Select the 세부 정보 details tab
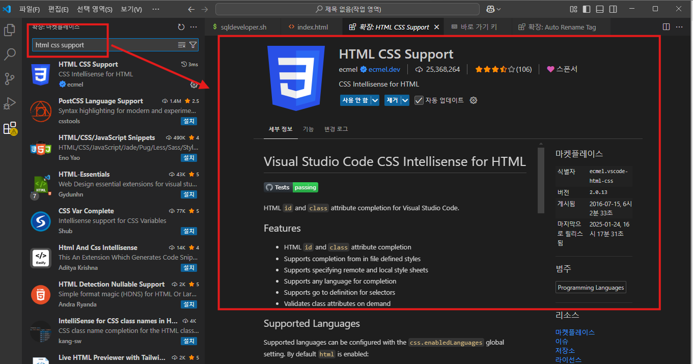The width and height of the screenshot is (693, 364). [x=281, y=129]
